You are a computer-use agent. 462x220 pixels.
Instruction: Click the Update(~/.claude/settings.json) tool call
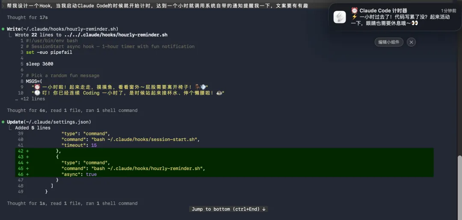49,122
